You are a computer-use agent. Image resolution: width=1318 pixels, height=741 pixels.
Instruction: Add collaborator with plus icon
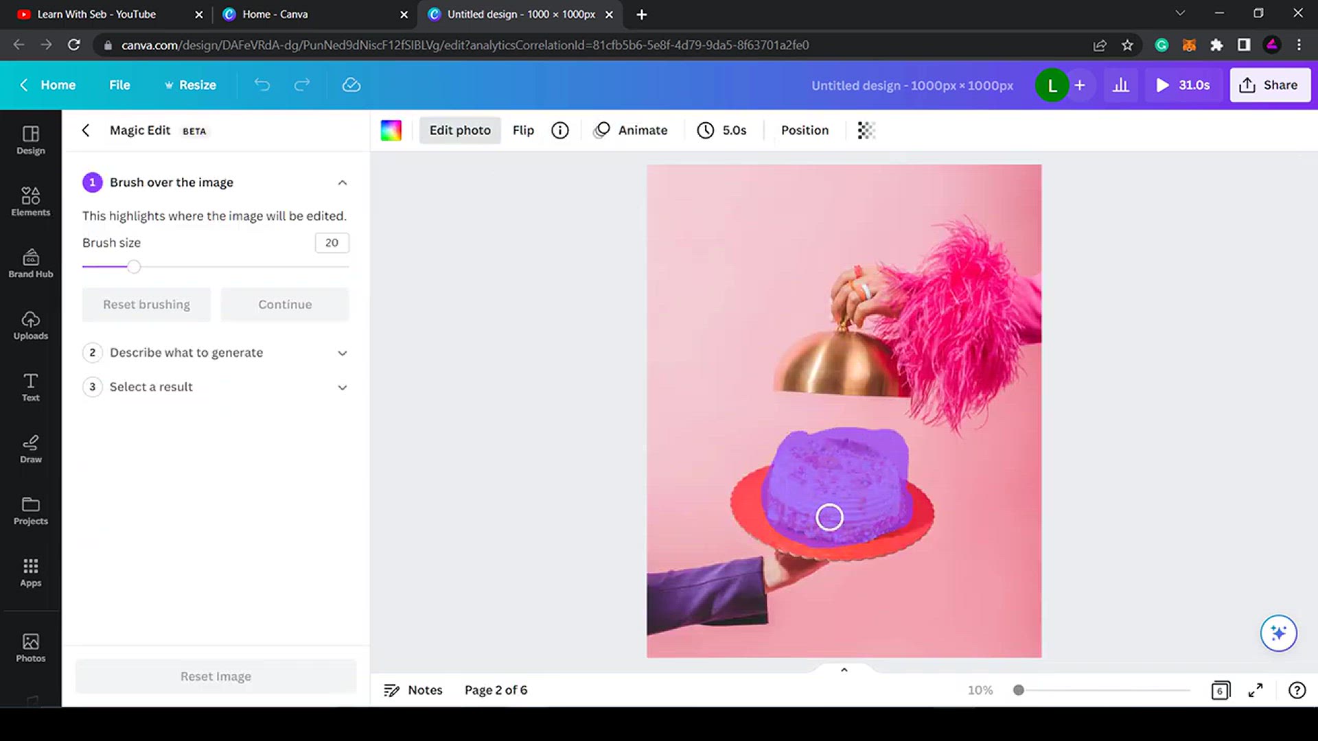pyautogui.click(x=1080, y=85)
